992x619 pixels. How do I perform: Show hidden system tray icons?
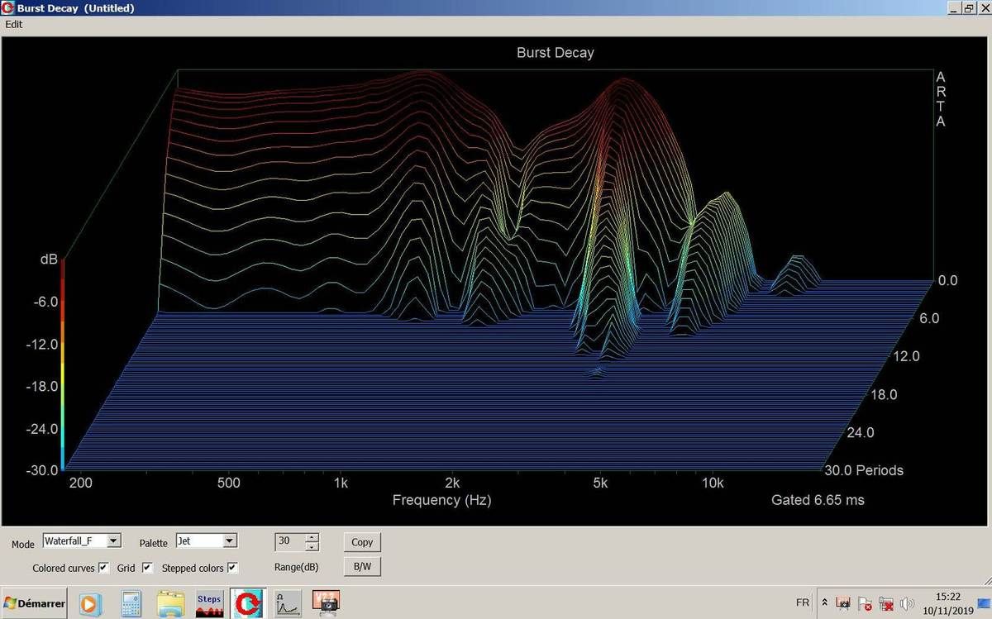pyautogui.click(x=824, y=603)
